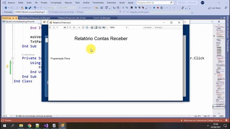Click report title Relatório Contas Receber
The image size is (230, 129).
[101, 38]
